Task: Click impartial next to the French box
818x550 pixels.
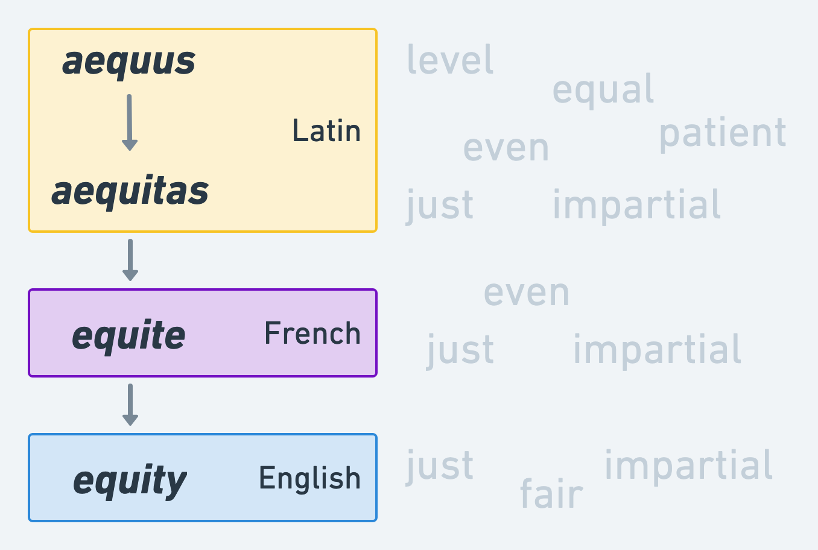Action: point(657,349)
